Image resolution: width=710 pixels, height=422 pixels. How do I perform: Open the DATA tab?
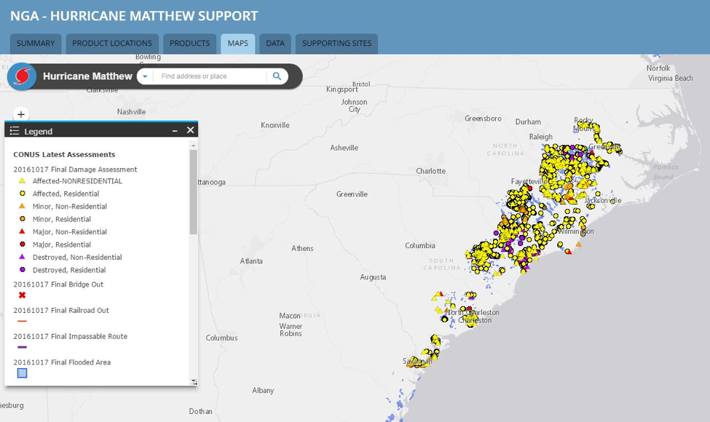pos(275,44)
